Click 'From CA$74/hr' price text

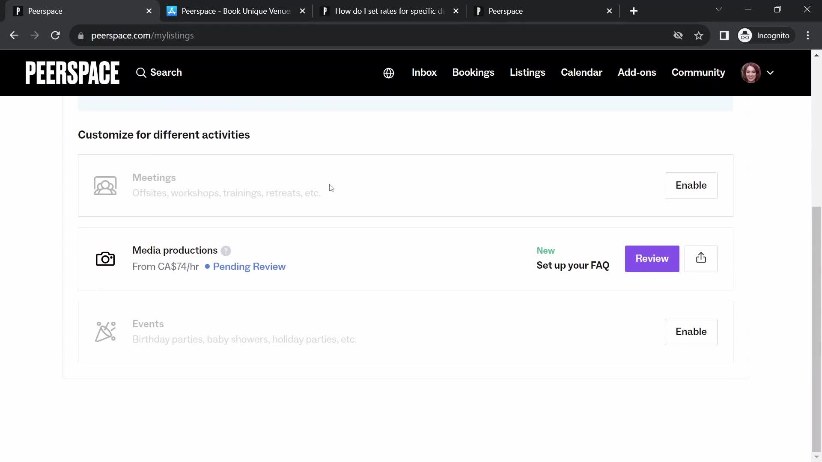[x=166, y=267]
